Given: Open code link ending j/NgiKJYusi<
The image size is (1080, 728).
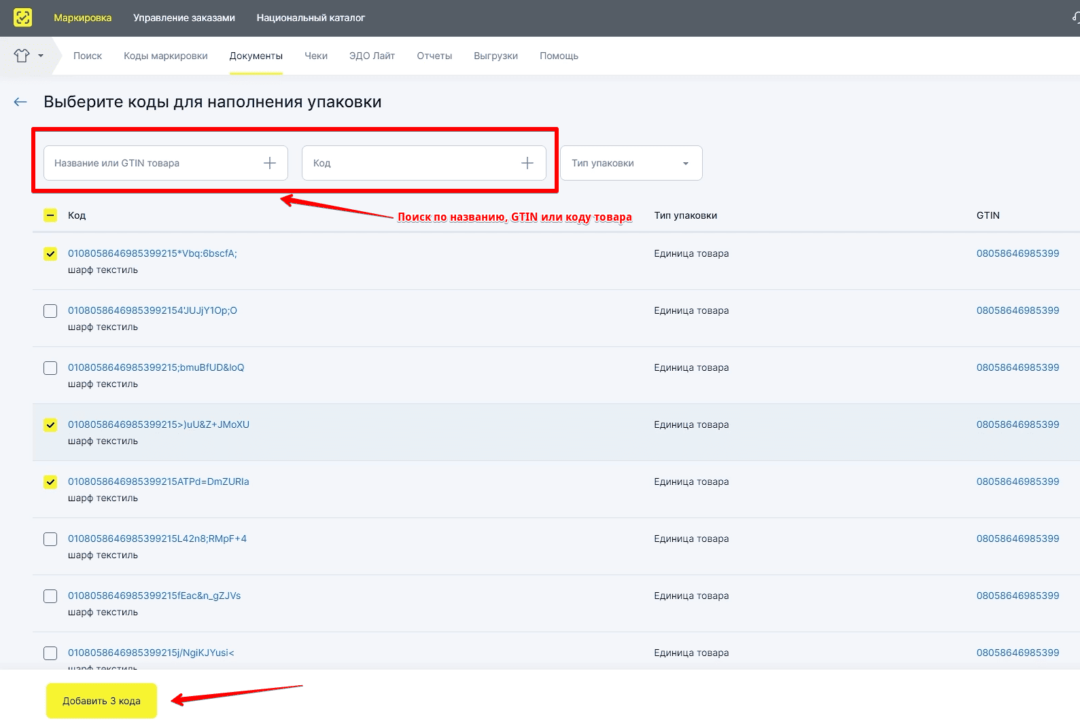Looking at the screenshot, I should tap(151, 653).
